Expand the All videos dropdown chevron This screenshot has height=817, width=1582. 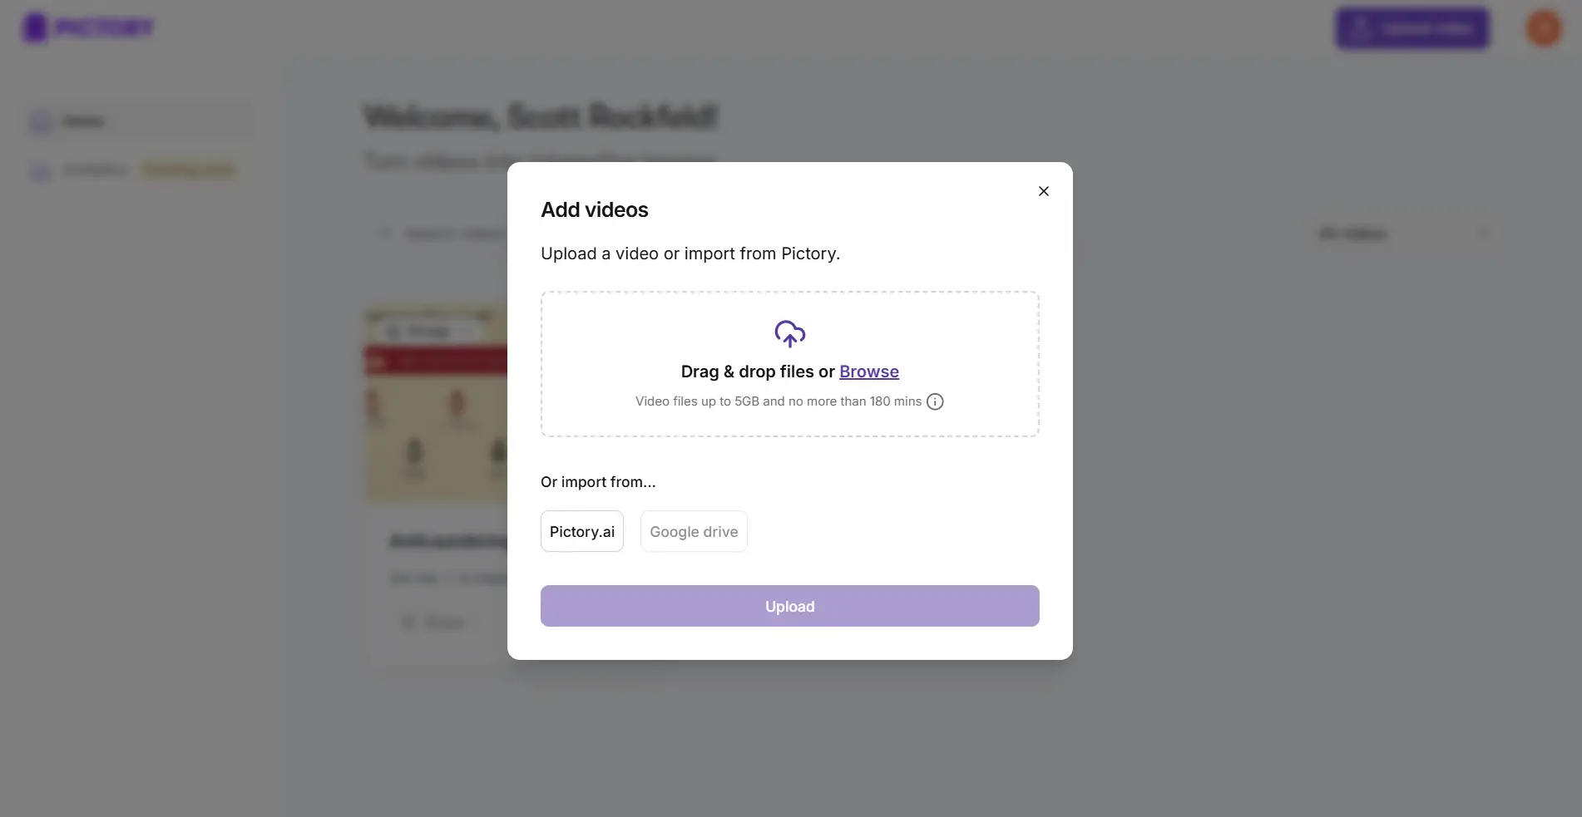point(1484,234)
